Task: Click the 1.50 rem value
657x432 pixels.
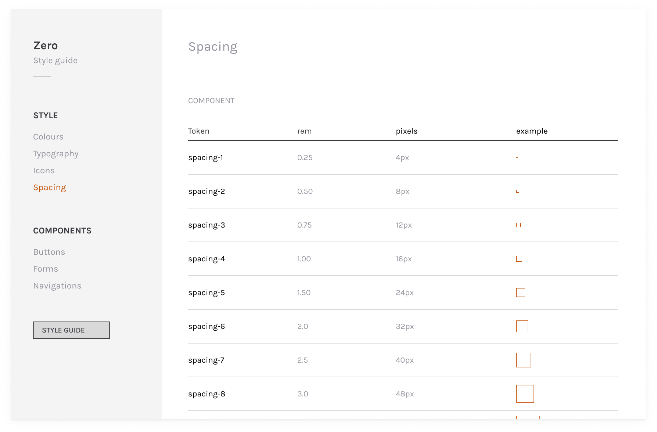Action: pos(304,293)
